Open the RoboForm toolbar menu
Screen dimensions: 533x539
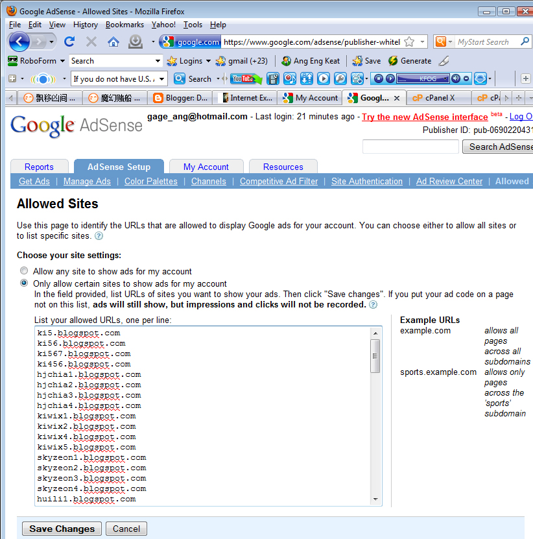pyautogui.click(x=36, y=61)
